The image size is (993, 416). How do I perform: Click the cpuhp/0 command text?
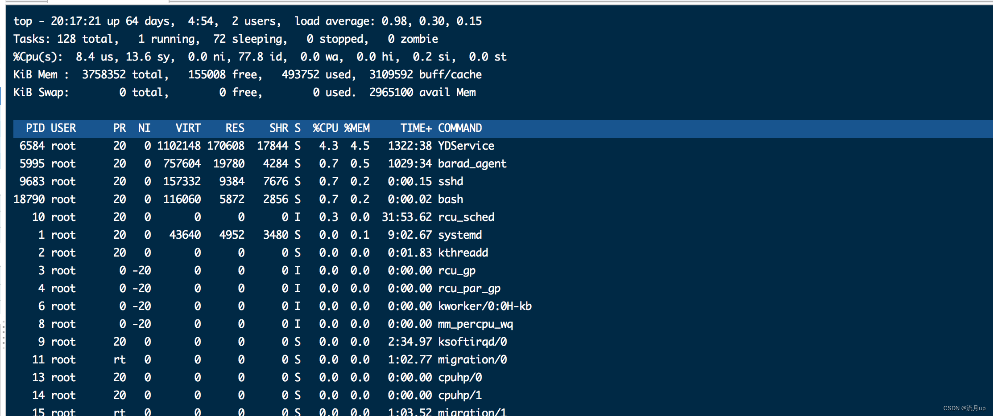point(460,378)
